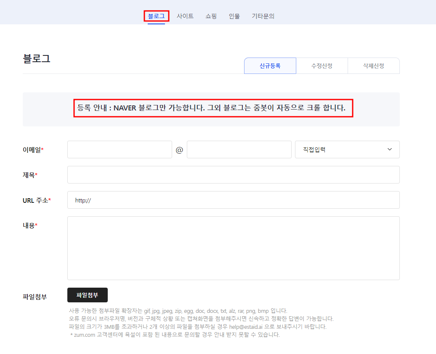Click the help@estaid.ai file size note

coord(198,327)
